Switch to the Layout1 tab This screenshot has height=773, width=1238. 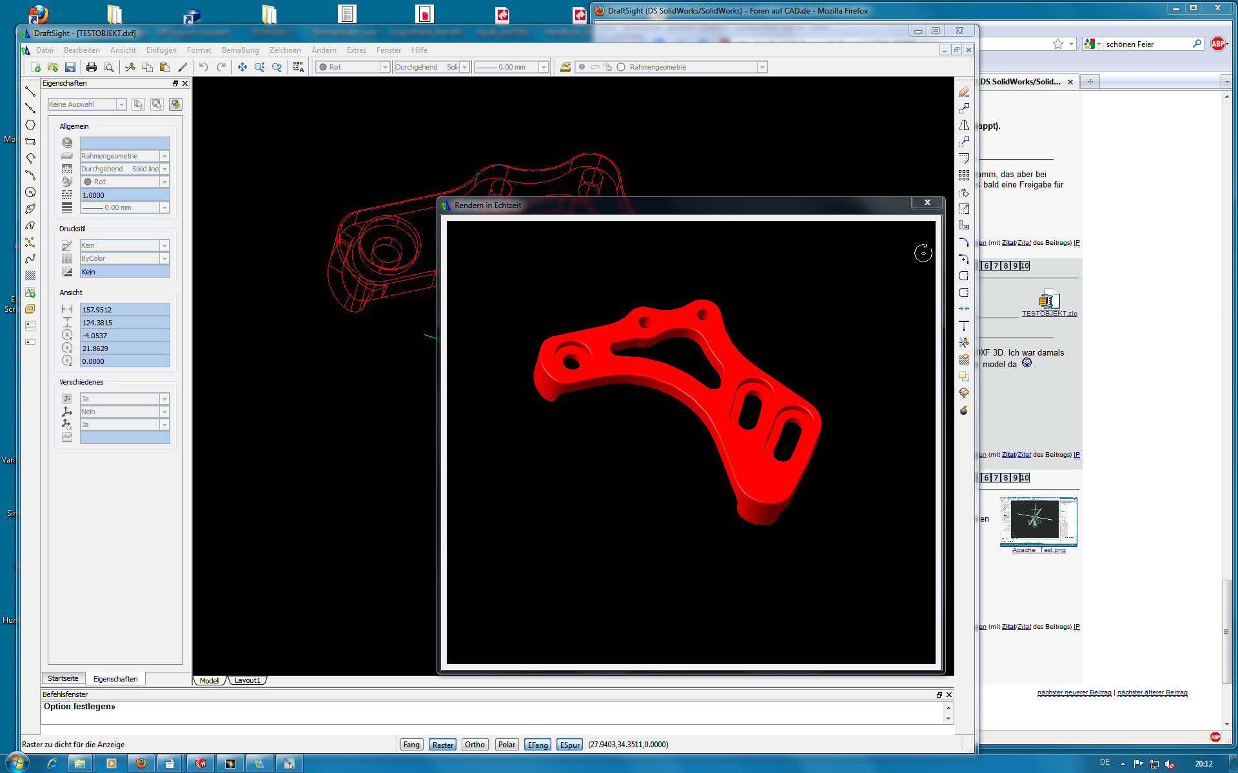(x=248, y=680)
